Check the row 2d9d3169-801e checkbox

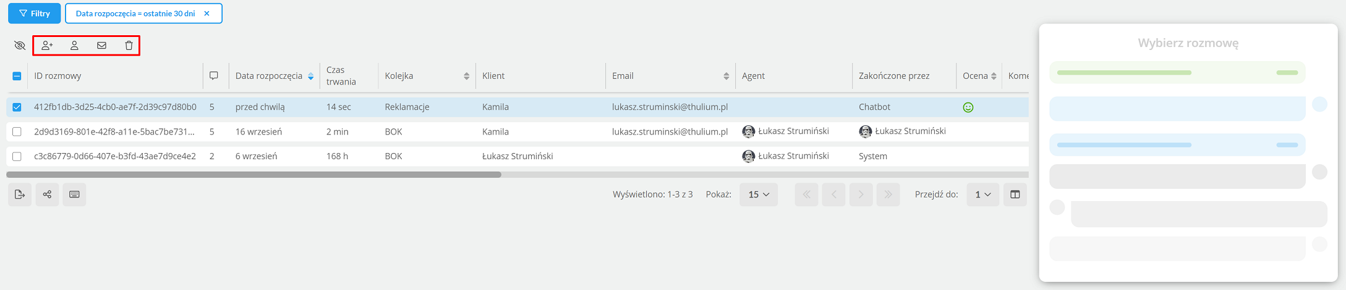[17, 131]
